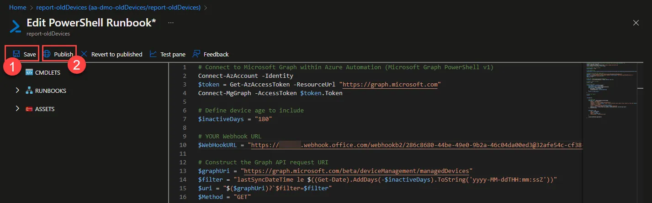Viewport: 652px width, 203px height.
Task: Click comment "# Define device age to include"
Action: pos(251,111)
